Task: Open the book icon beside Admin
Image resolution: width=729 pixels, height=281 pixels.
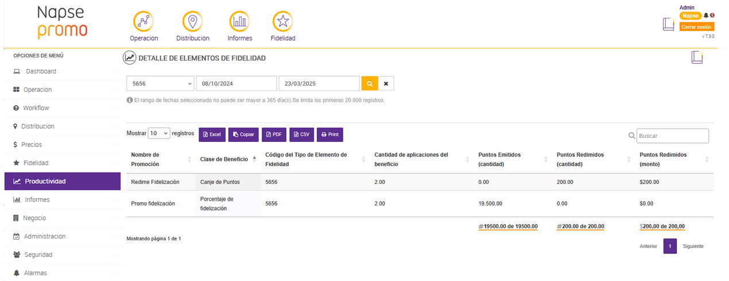Action: pyautogui.click(x=668, y=24)
